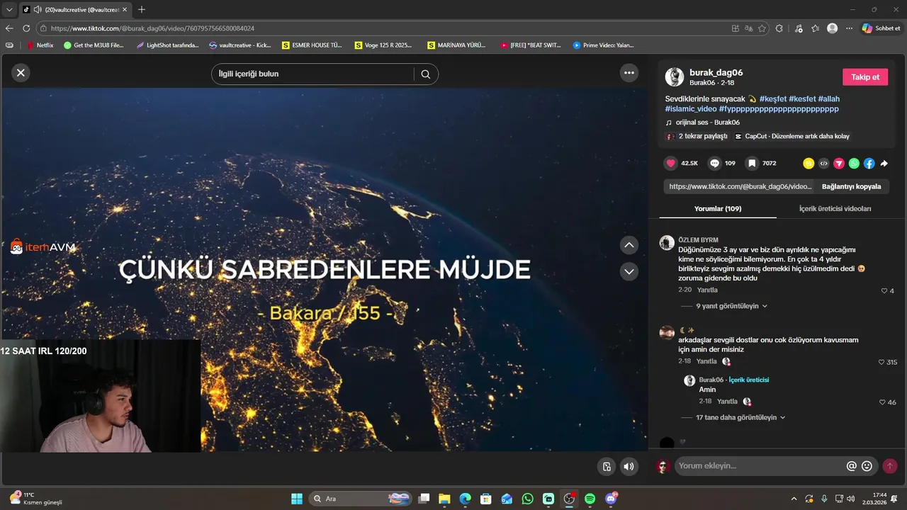Like Burak06's Amin reply heart showing 46
This screenshot has width=907, height=510.
pyautogui.click(x=883, y=402)
